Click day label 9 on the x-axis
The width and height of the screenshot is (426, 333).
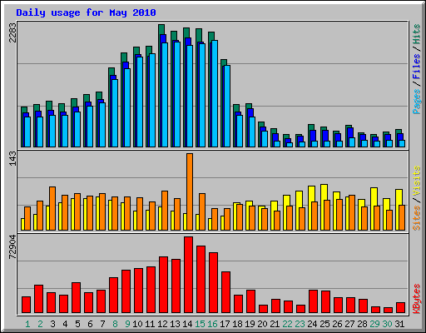127,324
